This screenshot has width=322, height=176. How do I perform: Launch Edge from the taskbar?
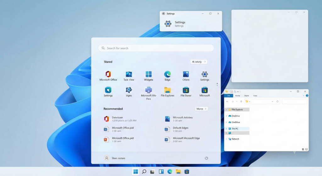[x=169, y=172]
